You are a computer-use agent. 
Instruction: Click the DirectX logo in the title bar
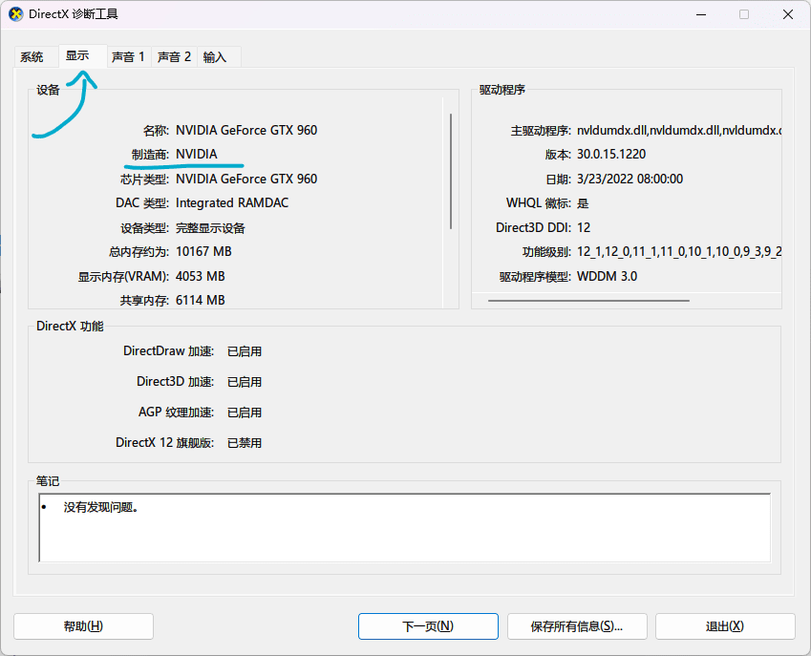[13, 14]
